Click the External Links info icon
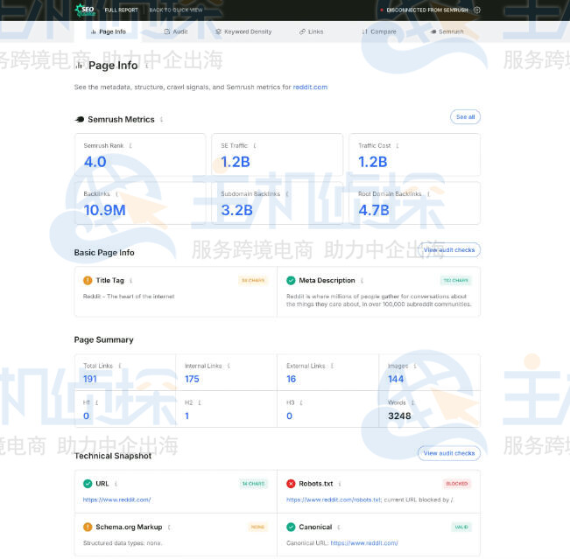The image size is (570, 559). (332, 366)
